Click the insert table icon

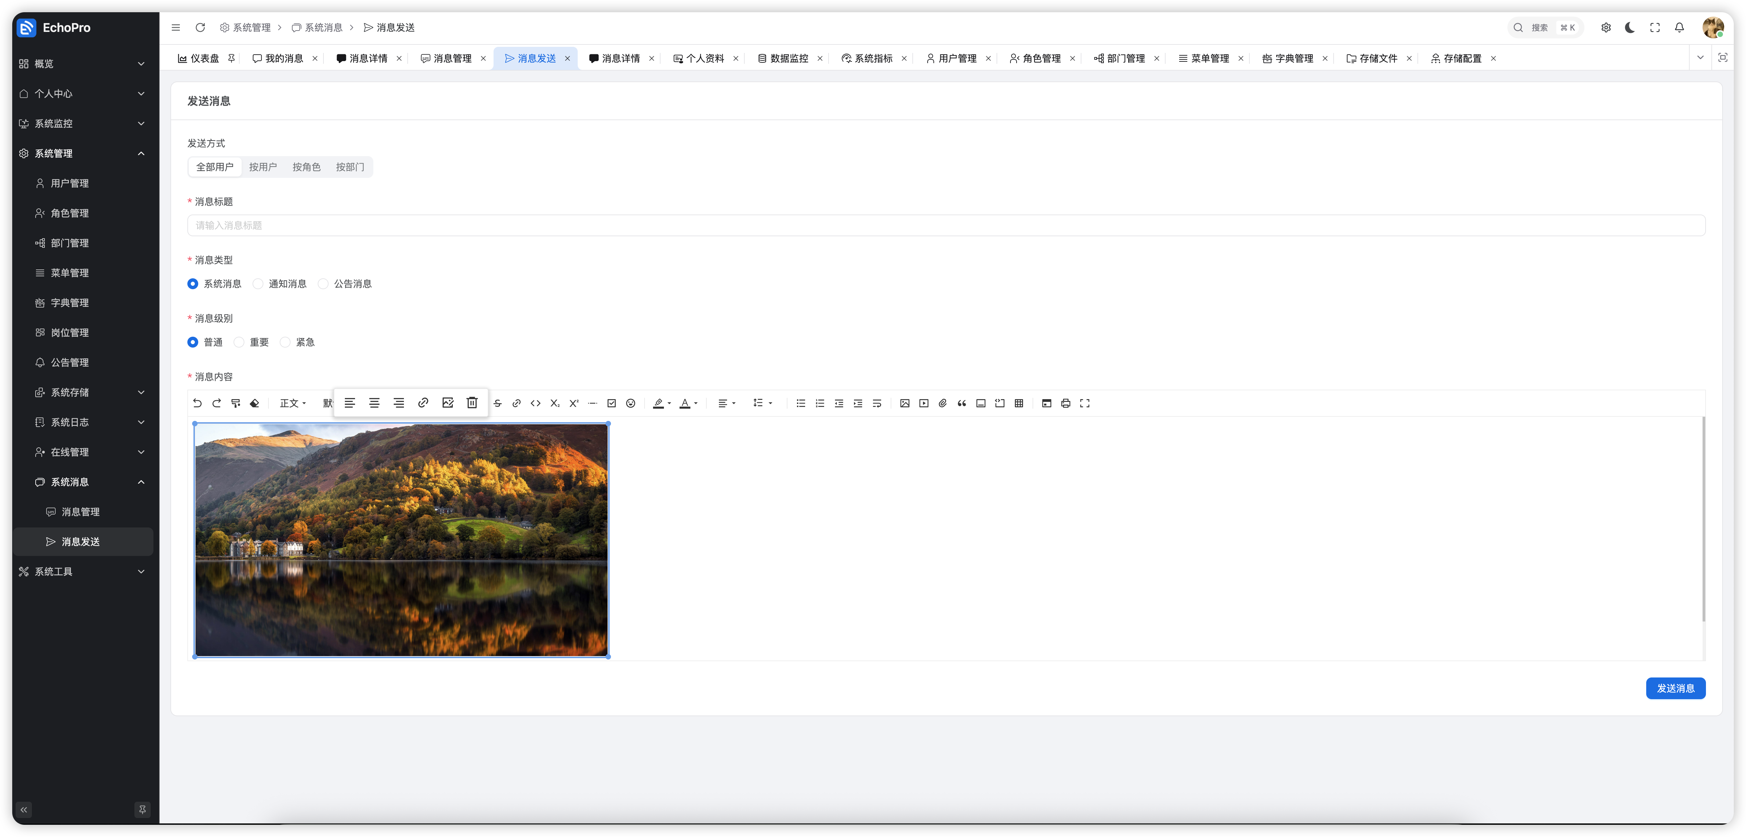1019,403
